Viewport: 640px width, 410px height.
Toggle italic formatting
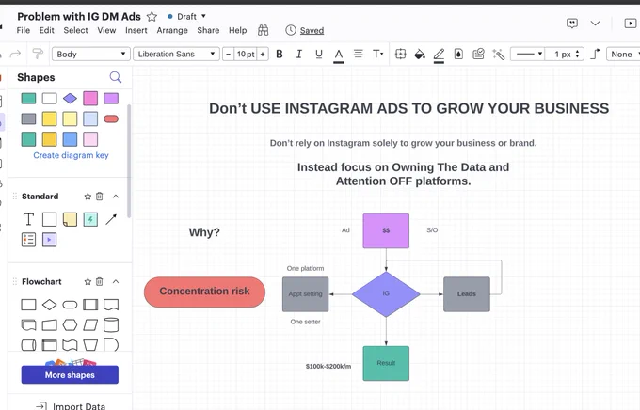299,54
